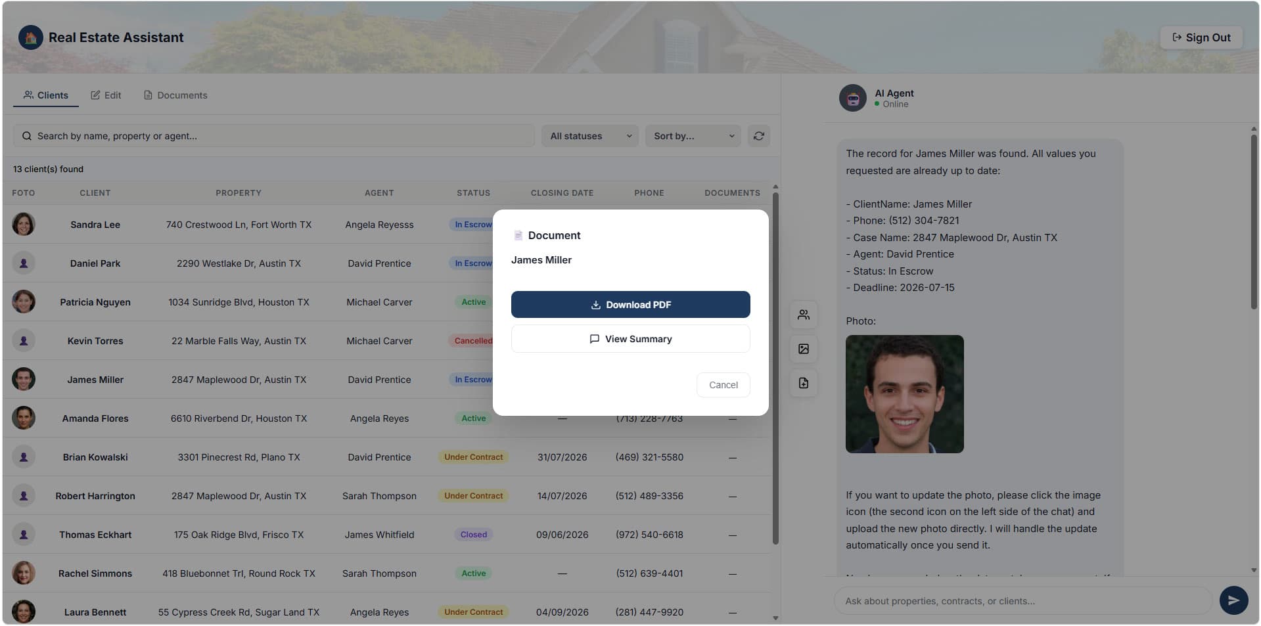Viewport: 1261px width, 626px height.
Task: Click the CLOSING DATE column header
Action: (x=562, y=193)
